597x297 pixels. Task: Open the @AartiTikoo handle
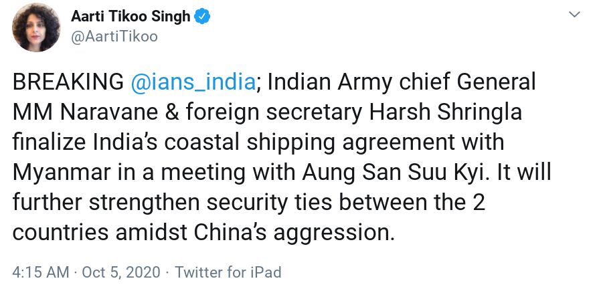coord(114,36)
